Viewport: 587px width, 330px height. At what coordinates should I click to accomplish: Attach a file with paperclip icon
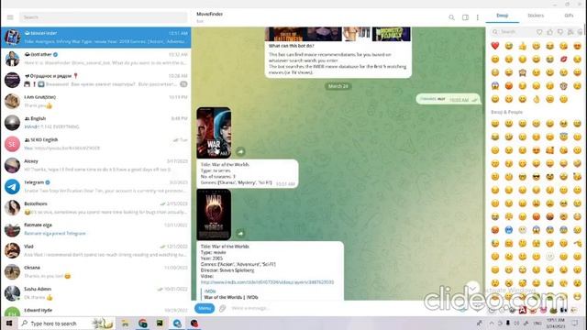pos(222,308)
